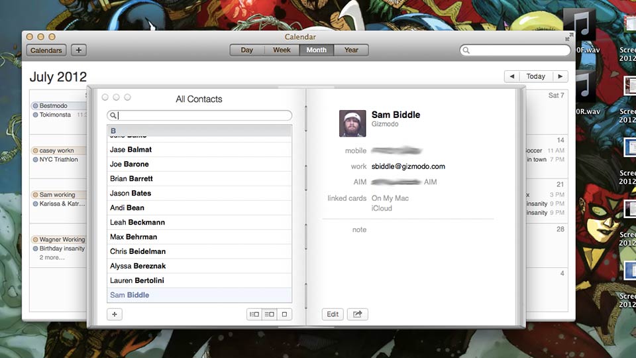This screenshot has height=358, width=636.
Task: Select the Year view tab
Action: pos(351,50)
